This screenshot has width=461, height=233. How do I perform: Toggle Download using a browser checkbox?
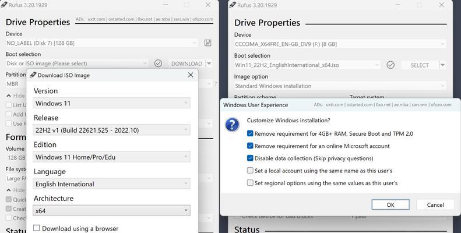point(37,228)
